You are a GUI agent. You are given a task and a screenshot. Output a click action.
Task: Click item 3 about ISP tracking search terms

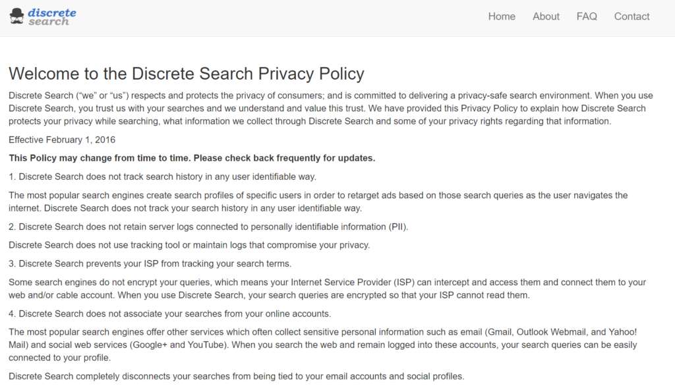point(150,263)
